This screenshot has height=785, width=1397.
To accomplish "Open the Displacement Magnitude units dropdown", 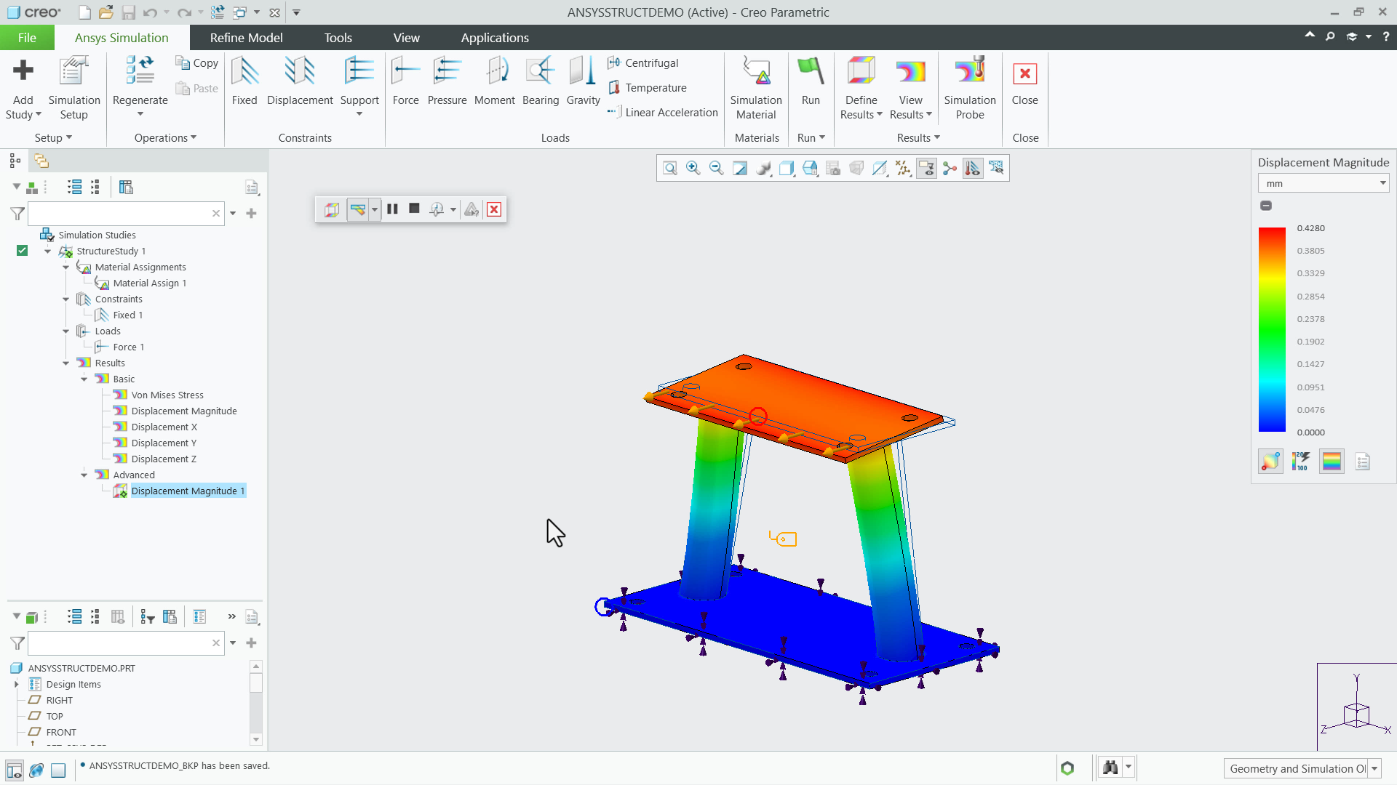I will (x=1381, y=183).
